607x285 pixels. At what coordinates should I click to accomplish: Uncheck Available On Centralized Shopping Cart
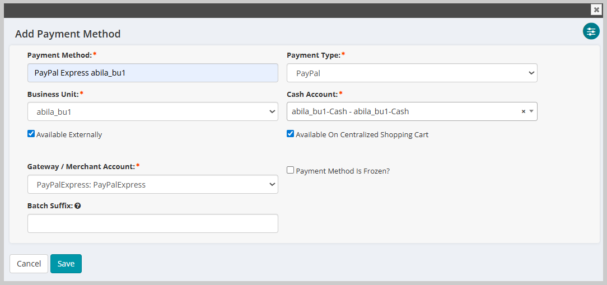[x=290, y=134]
